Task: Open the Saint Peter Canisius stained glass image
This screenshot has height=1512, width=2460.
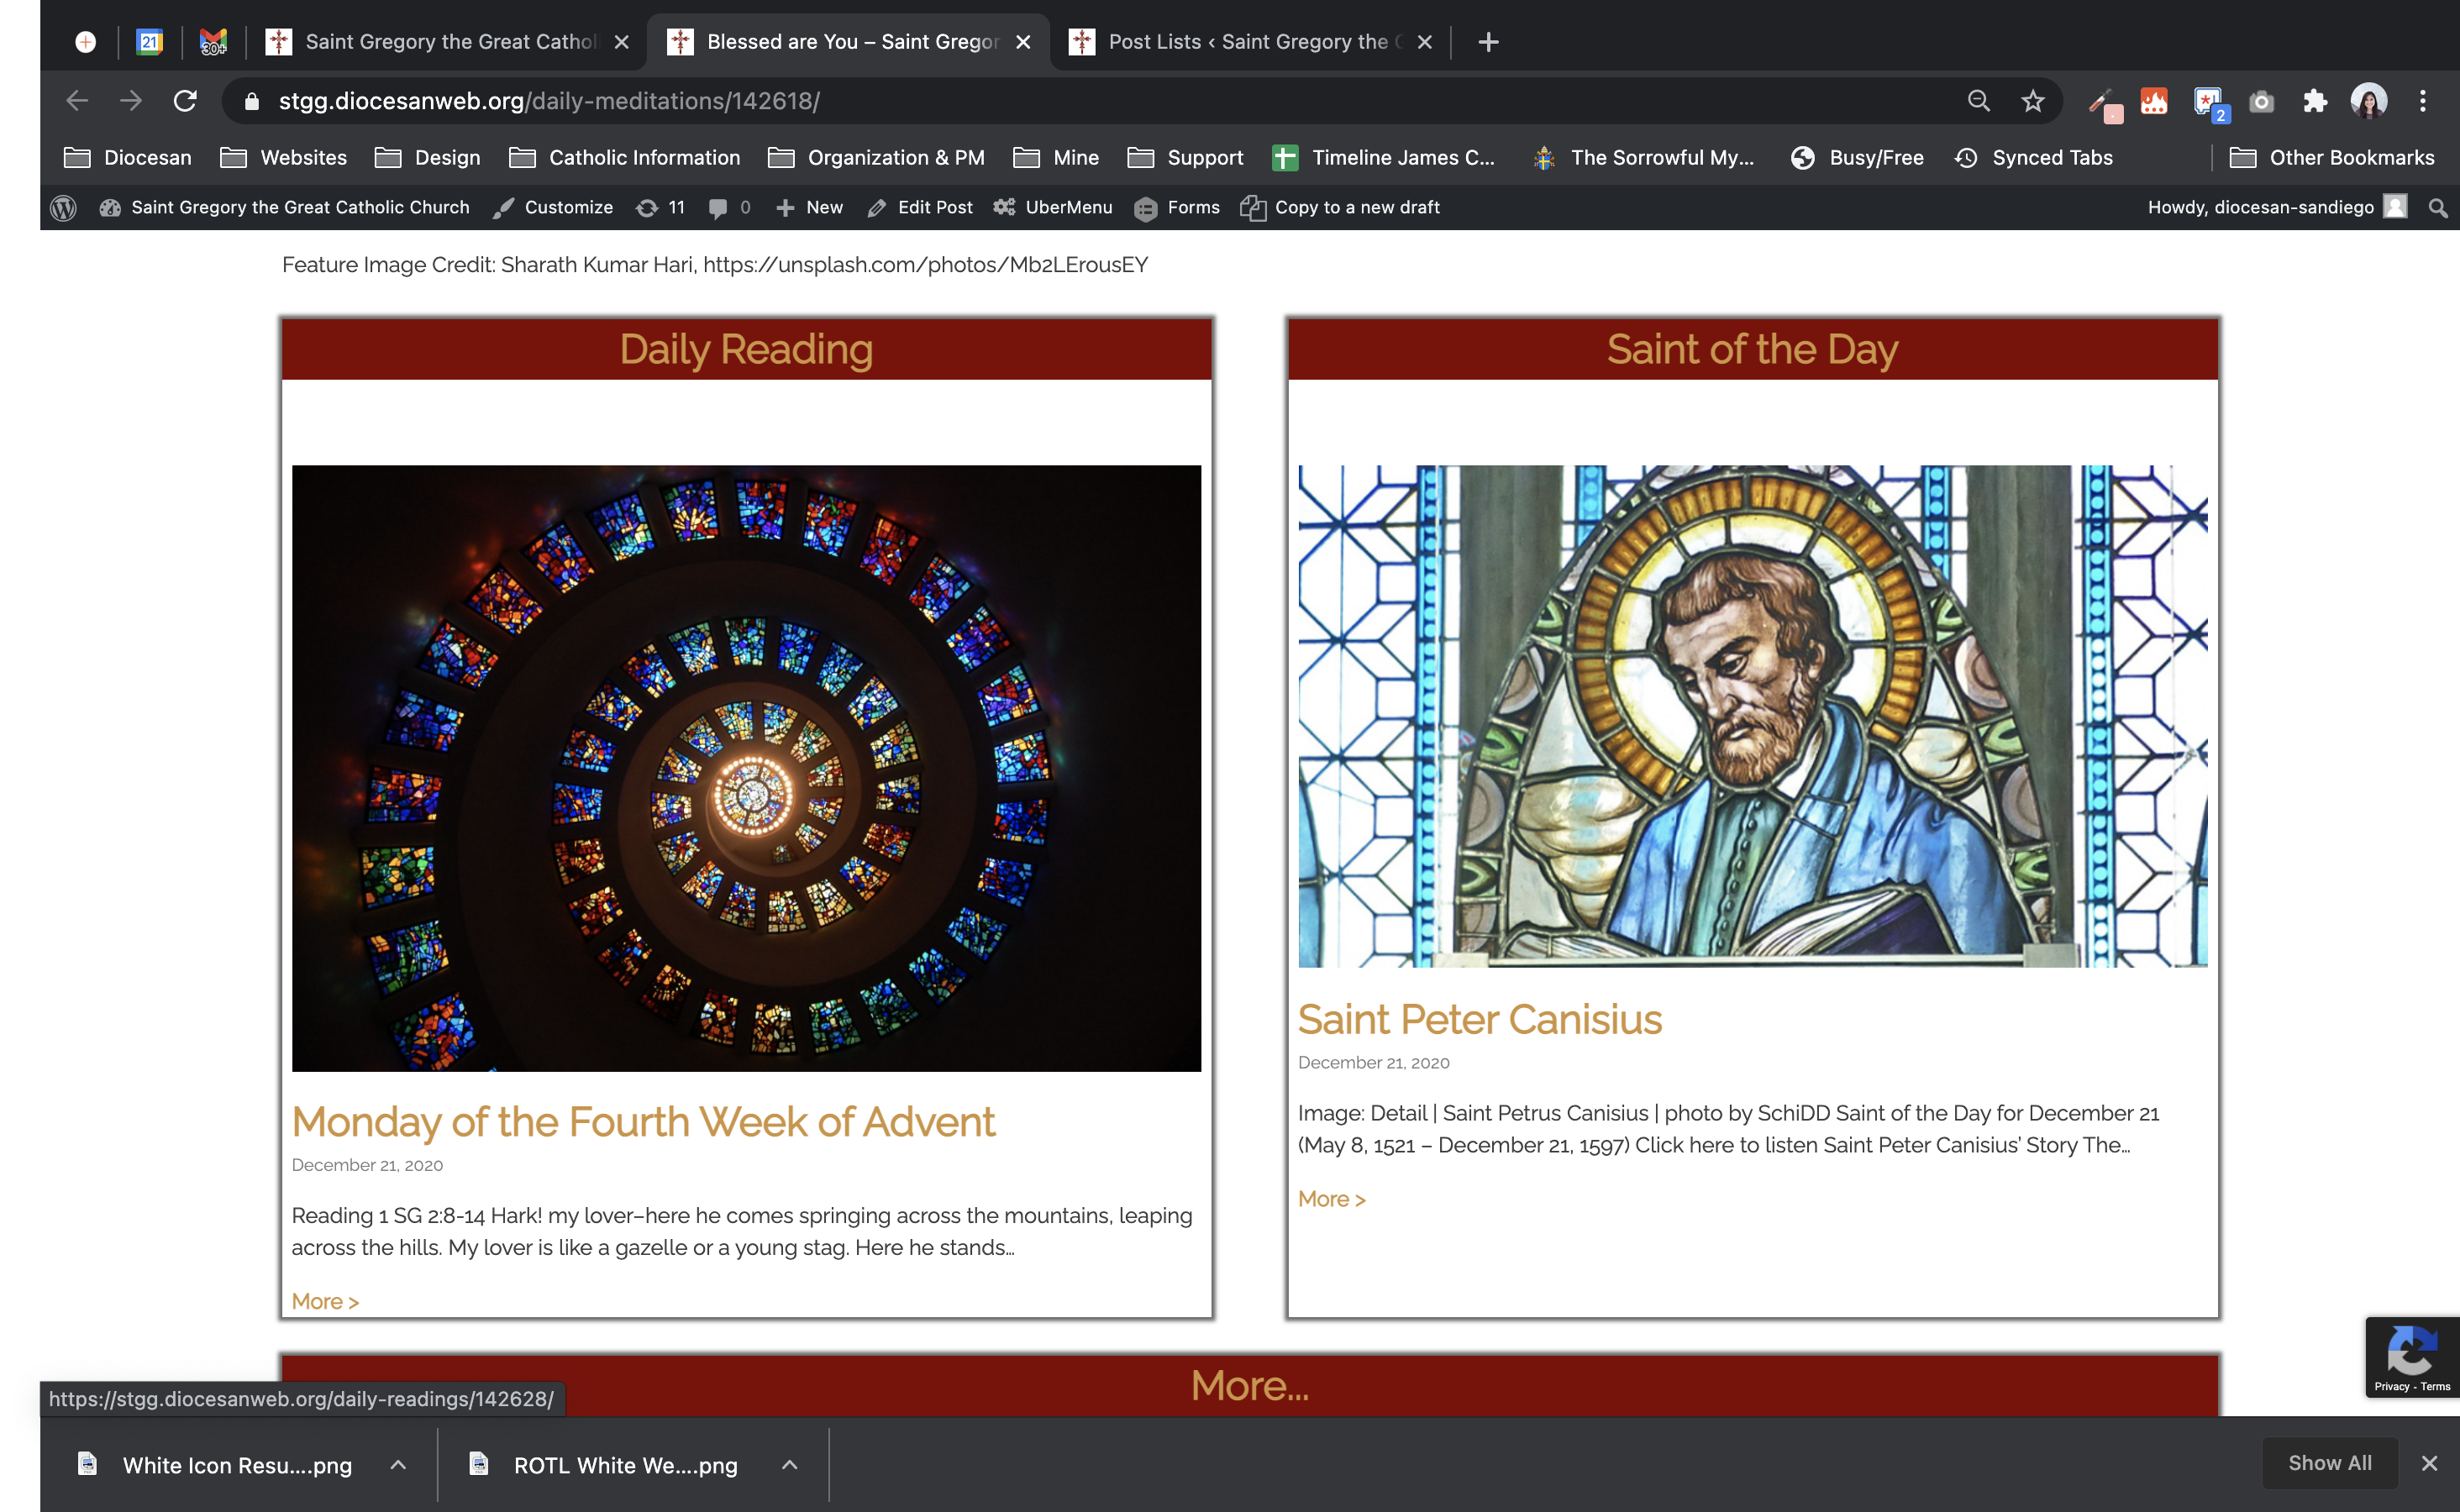Action: click(1752, 716)
